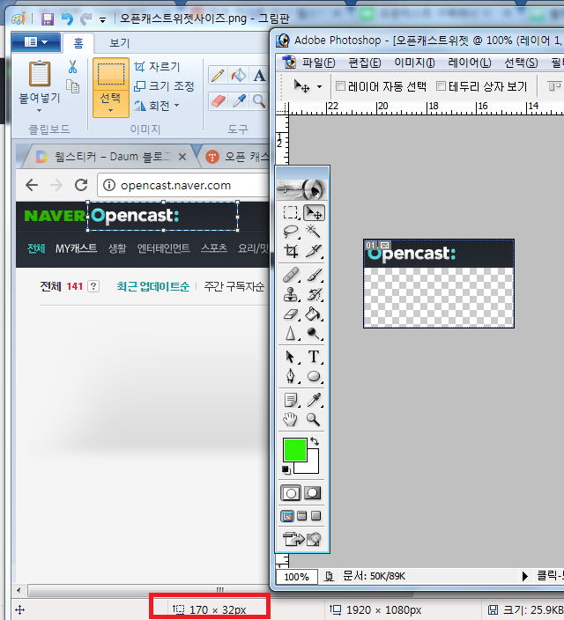Open Customize Quick Access Toolbar arrow in Paint
The width and height of the screenshot is (564, 620).
102,19
